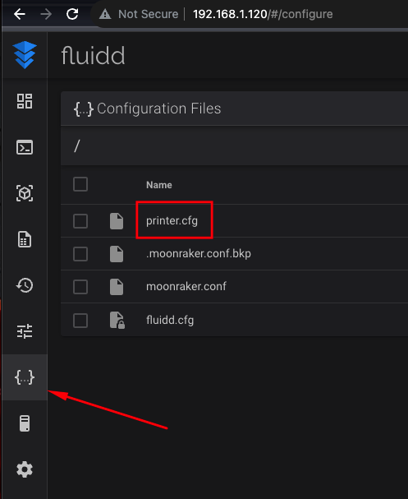Check the box for printer.cfg
Viewport: 408px width, 499px height.
(80, 221)
